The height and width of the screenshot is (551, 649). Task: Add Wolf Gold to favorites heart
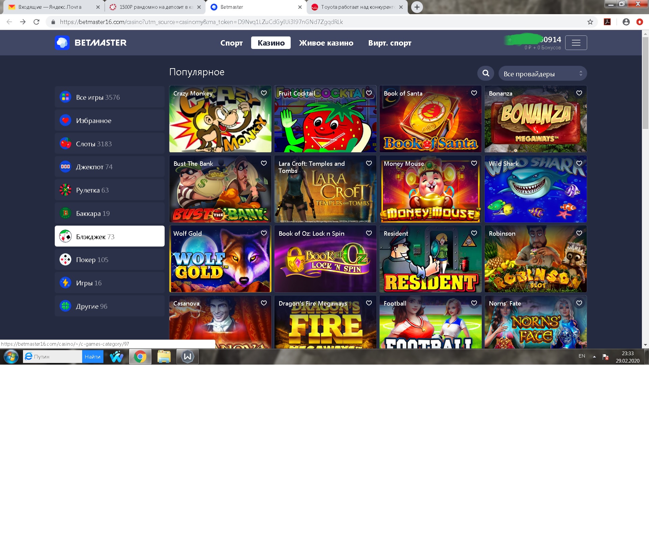click(264, 233)
